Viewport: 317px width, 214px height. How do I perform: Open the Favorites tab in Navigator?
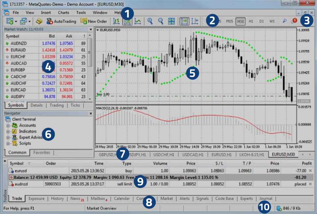(x=42, y=153)
